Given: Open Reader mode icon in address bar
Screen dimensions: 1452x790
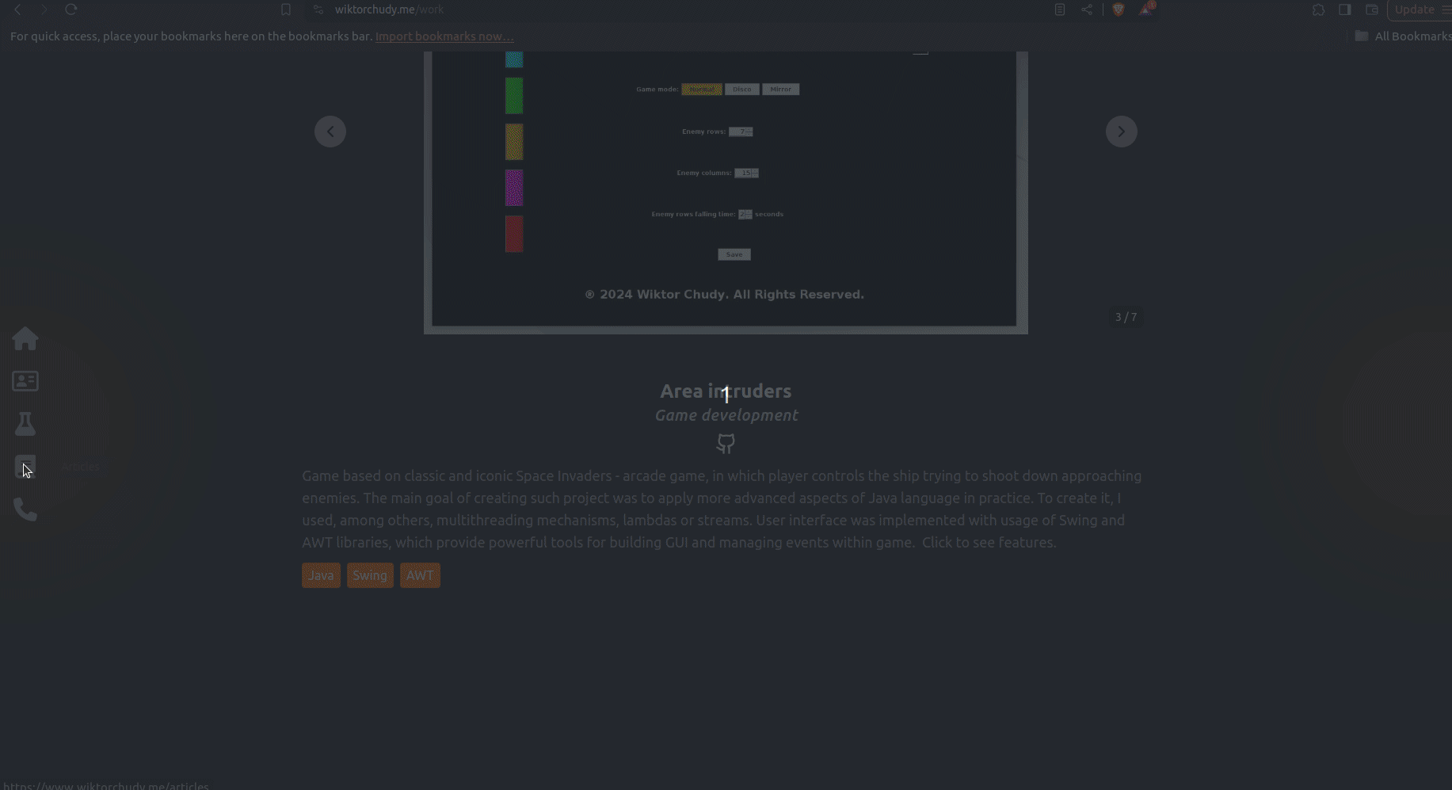Looking at the screenshot, I should coord(1060,10).
